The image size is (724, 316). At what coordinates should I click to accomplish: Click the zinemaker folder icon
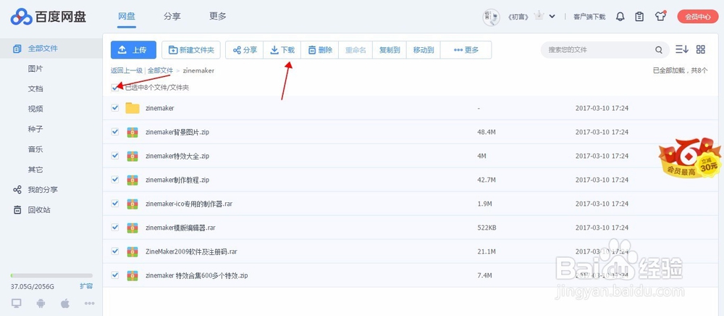pyautogui.click(x=132, y=108)
